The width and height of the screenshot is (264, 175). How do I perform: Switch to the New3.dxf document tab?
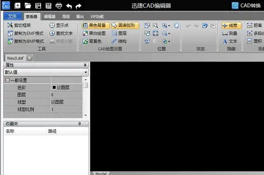click(15, 58)
